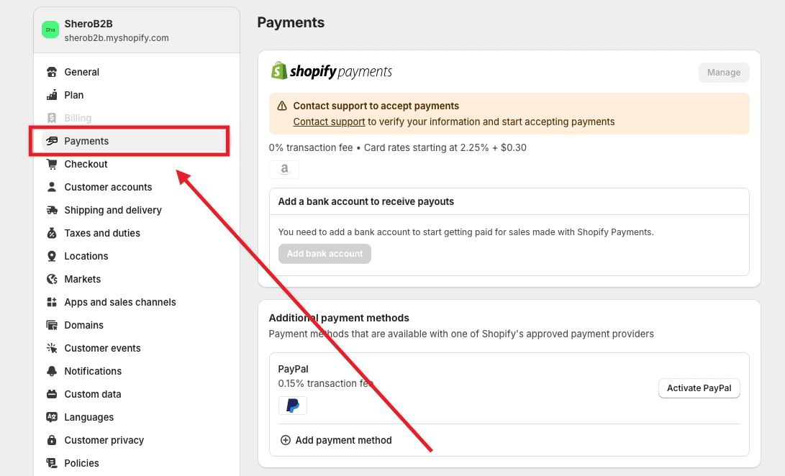Click the Manage button for Shopify Payments
The width and height of the screenshot is (785, 476).
click(723, 72)
